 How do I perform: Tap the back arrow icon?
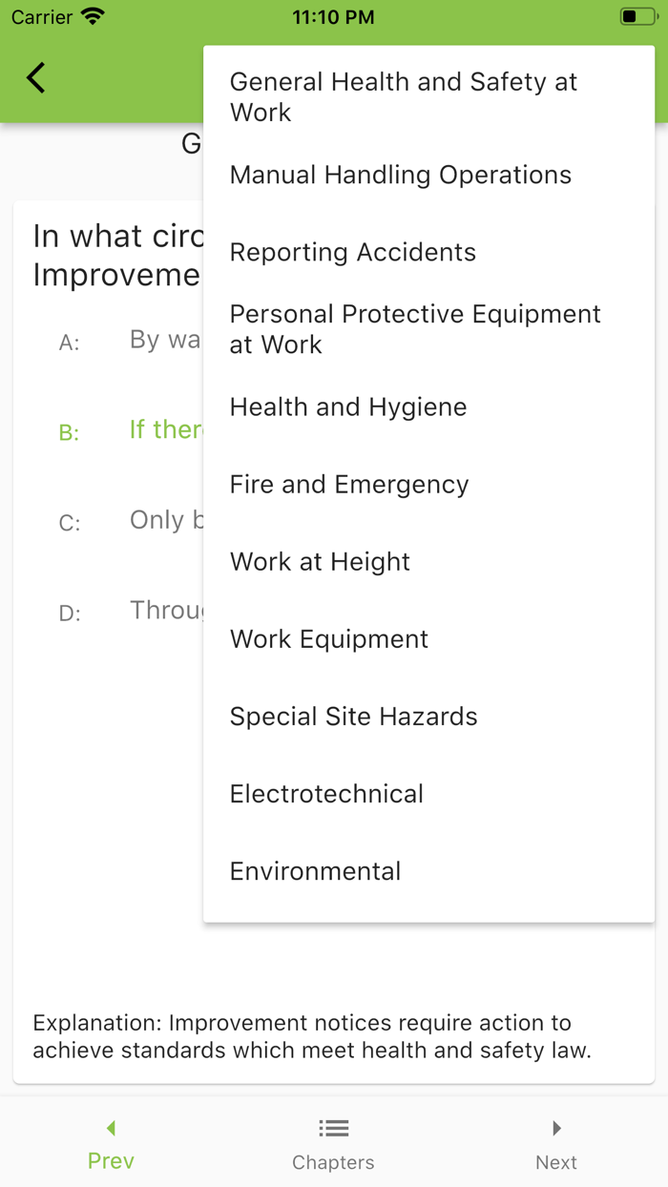[x=35, y=77]
